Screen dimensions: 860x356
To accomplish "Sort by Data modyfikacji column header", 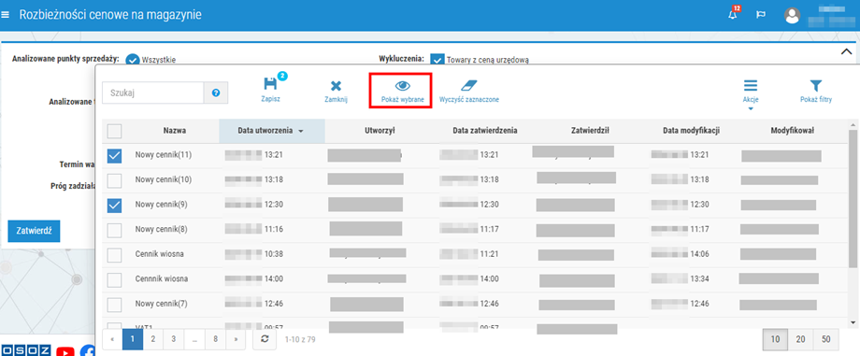I will [x=691, y=131].
